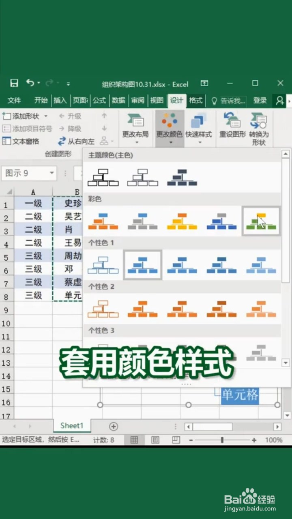
Task: Switch to the 公式 ribbon tab
Action: [99, 101]
